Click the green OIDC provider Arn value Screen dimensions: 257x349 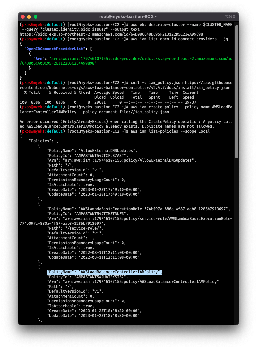[x=126, y=61]
